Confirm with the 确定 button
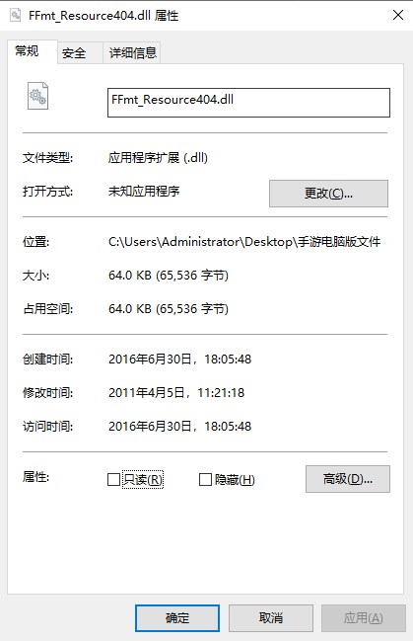413x641 pixels. [x=177, y=618]
